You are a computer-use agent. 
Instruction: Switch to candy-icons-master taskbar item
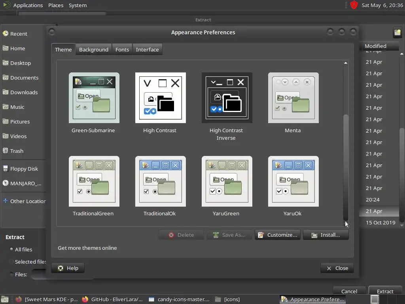click(x=179, y=299)
